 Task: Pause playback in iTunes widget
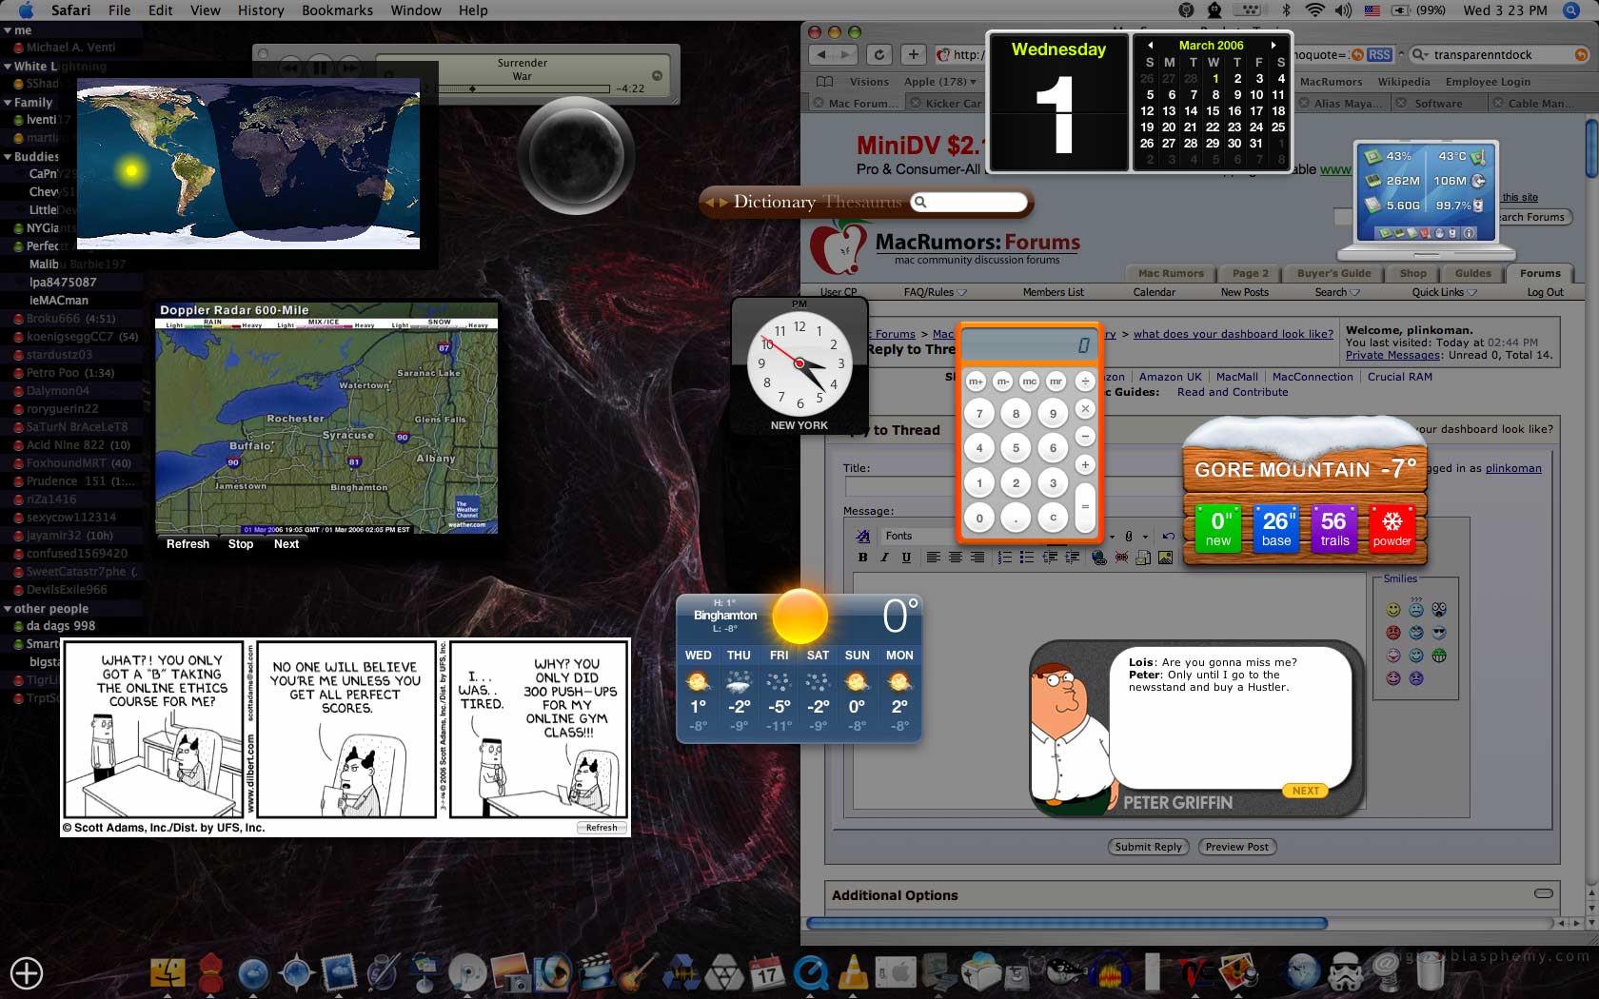(x=320, y=68)
